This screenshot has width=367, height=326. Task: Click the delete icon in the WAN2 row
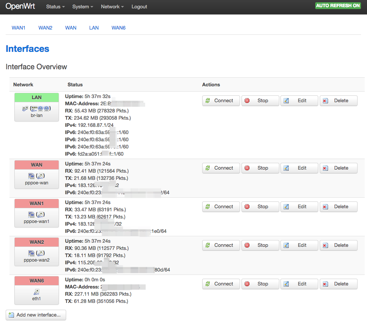[x=325, y=245]
